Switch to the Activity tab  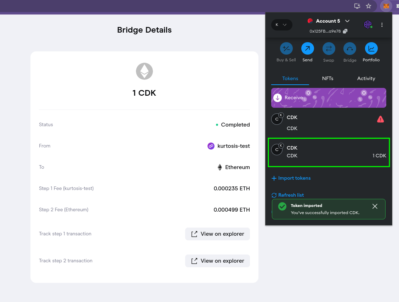[x=366, y=78]
